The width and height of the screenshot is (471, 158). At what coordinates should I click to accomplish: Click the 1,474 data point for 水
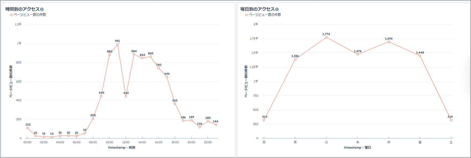[358, 54]
